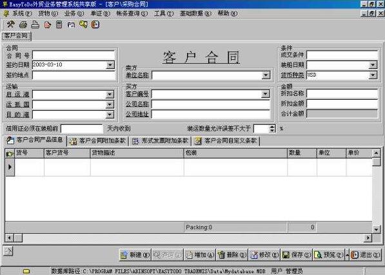Click the second printer icon in toolbar

pos(35,24)
